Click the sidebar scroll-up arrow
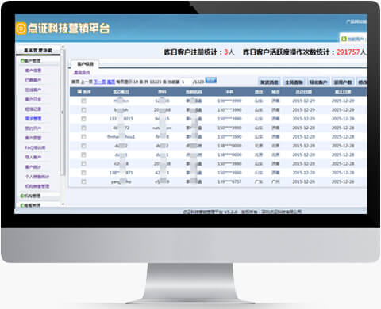Screen dimensions: 381x309 [x=63, y=47]
